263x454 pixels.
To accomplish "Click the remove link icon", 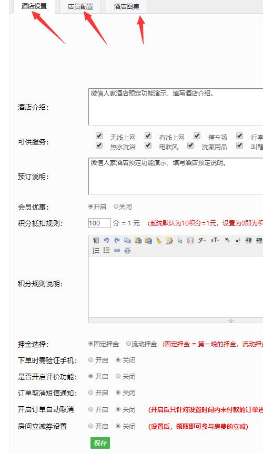I will (x=127, y=250).
